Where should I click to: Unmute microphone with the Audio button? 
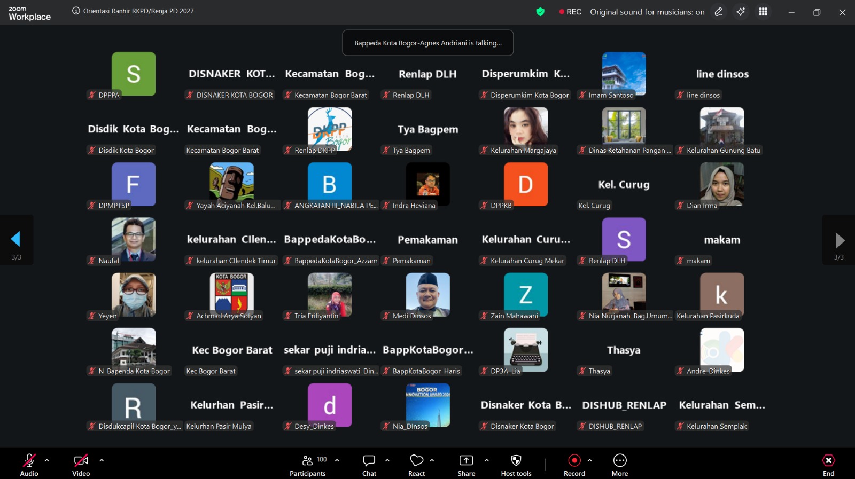coord(29,465)
